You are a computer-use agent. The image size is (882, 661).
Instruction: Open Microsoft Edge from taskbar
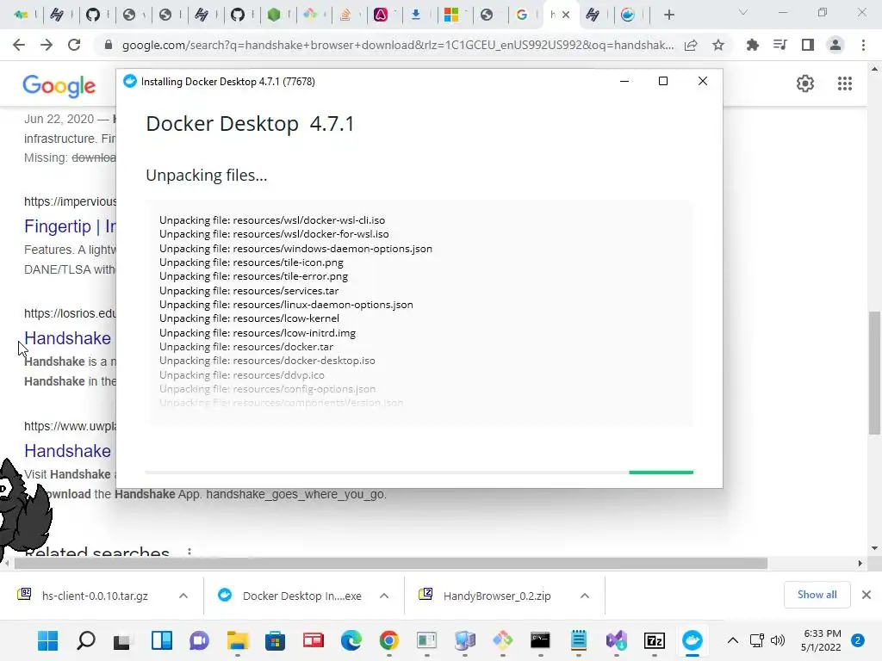(351, 640)
